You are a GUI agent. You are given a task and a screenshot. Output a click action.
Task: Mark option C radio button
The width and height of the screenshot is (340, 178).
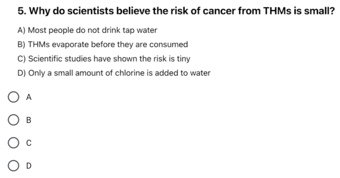point(13,143)
